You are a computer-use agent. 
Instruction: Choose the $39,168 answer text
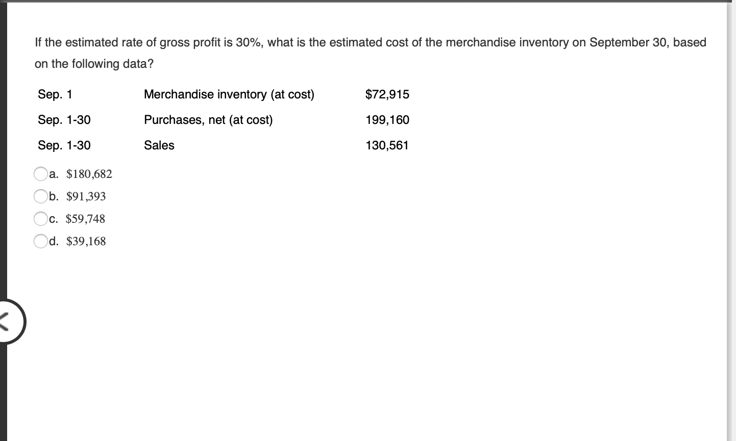(x=86, y=241)
